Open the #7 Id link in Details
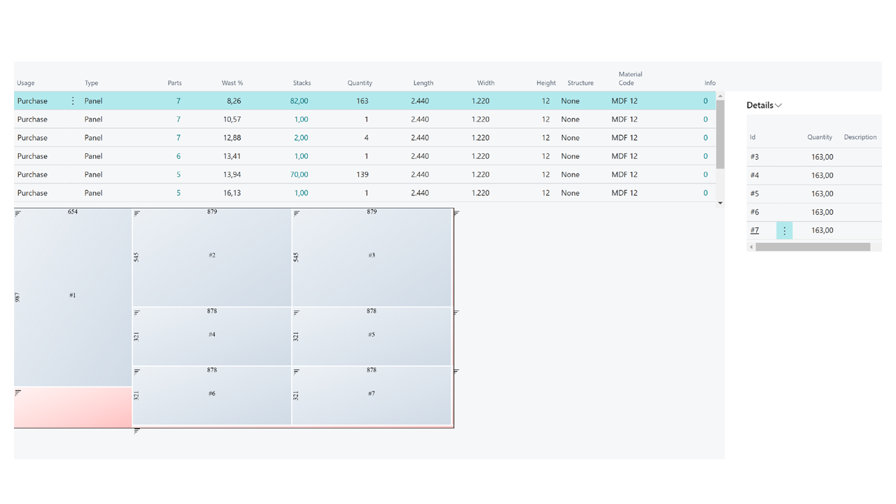Viewport: 896px width, 504px height. (755, 230)
